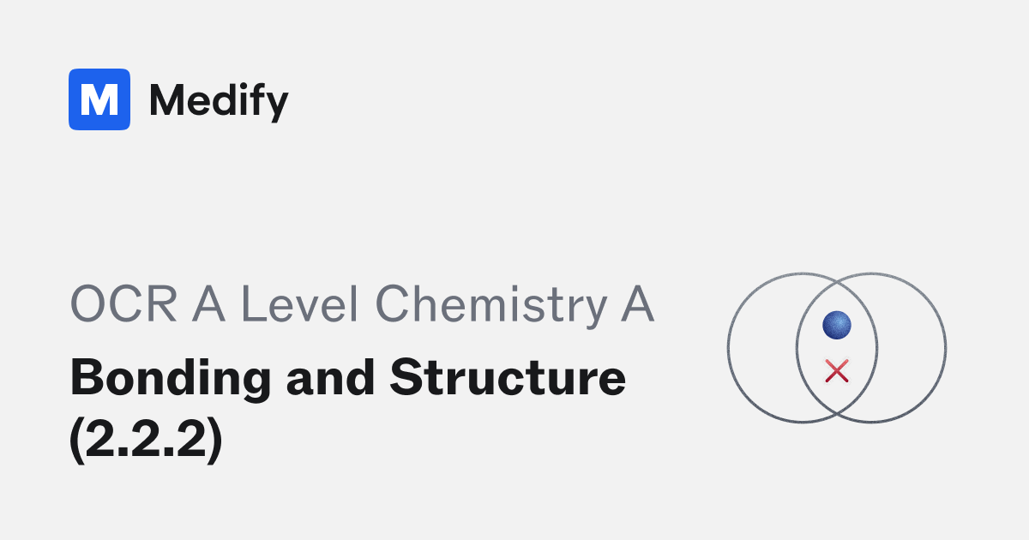
Task: Click the letter "y" ending the Medify wordmark
Action: click(x=278, y=106)
